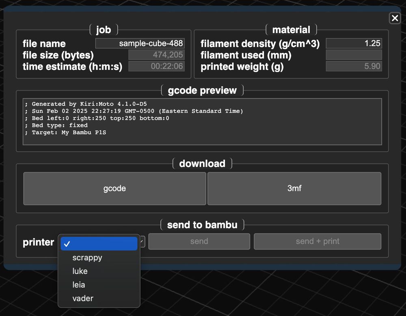Click the time estimate value 00:22:06

[x=157, y=66]
